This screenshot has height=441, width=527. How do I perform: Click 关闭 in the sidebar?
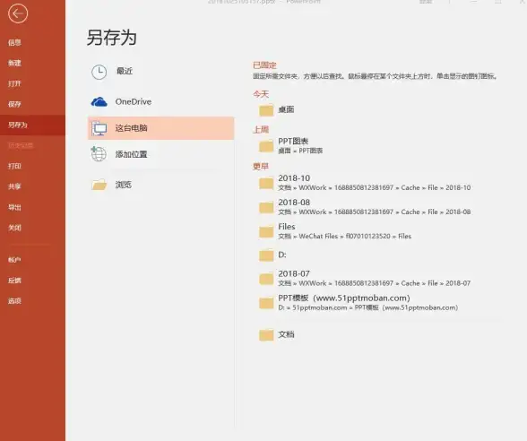pyautogui.click(x=14, y=228)
